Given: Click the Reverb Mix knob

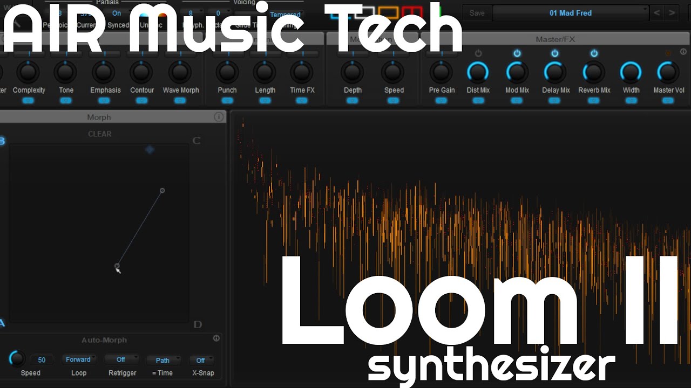Looking at the screenshot, I should coord(594,72).
